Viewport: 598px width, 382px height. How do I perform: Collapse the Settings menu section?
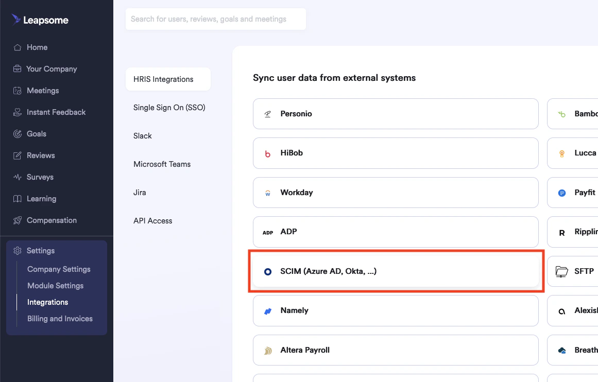click(x=40, y=251)
